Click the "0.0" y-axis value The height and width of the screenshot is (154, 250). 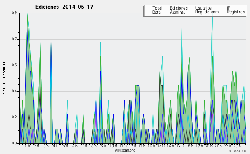[14, 143]
